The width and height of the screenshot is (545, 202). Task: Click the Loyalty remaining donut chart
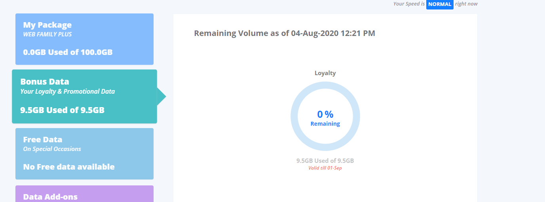[325, 116]
